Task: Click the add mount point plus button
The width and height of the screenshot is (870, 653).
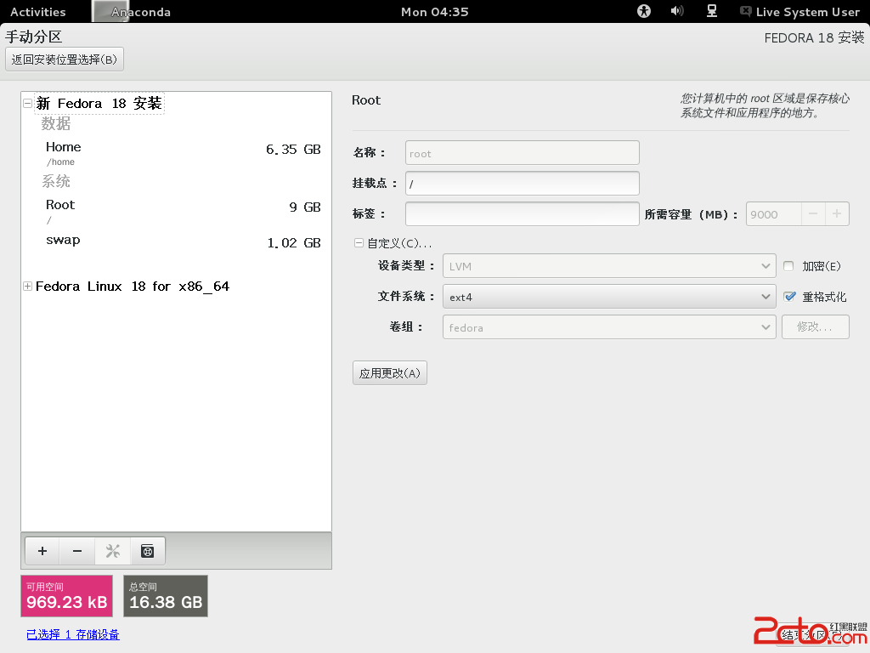Action: (x=42, y=551)
